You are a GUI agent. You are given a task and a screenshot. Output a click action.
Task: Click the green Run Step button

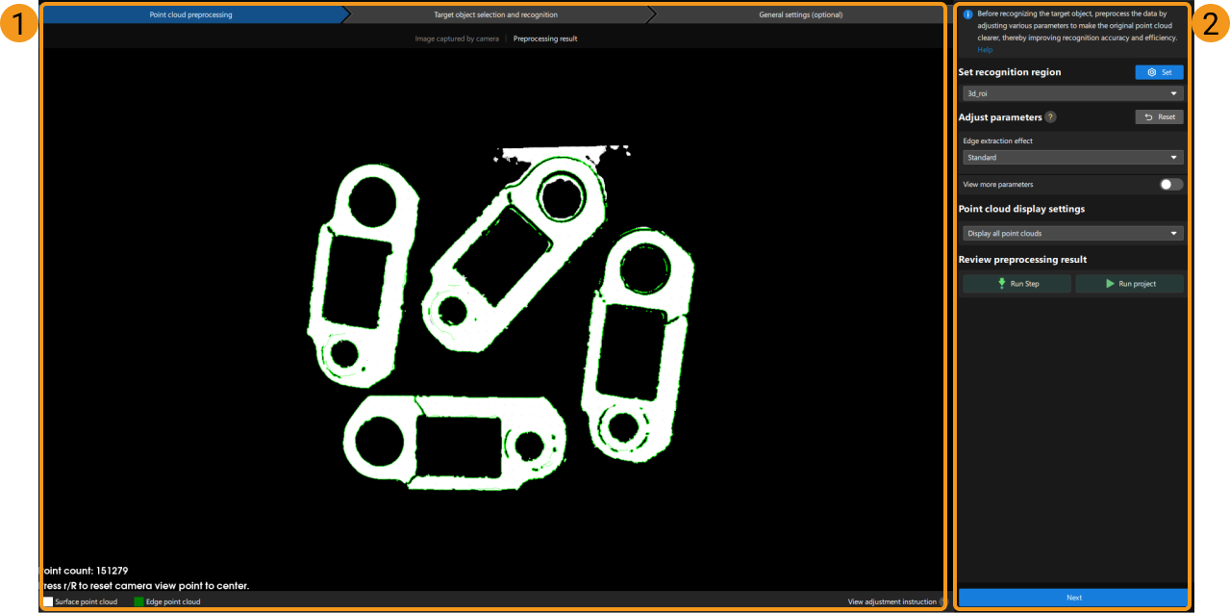tap(1017, 284)
